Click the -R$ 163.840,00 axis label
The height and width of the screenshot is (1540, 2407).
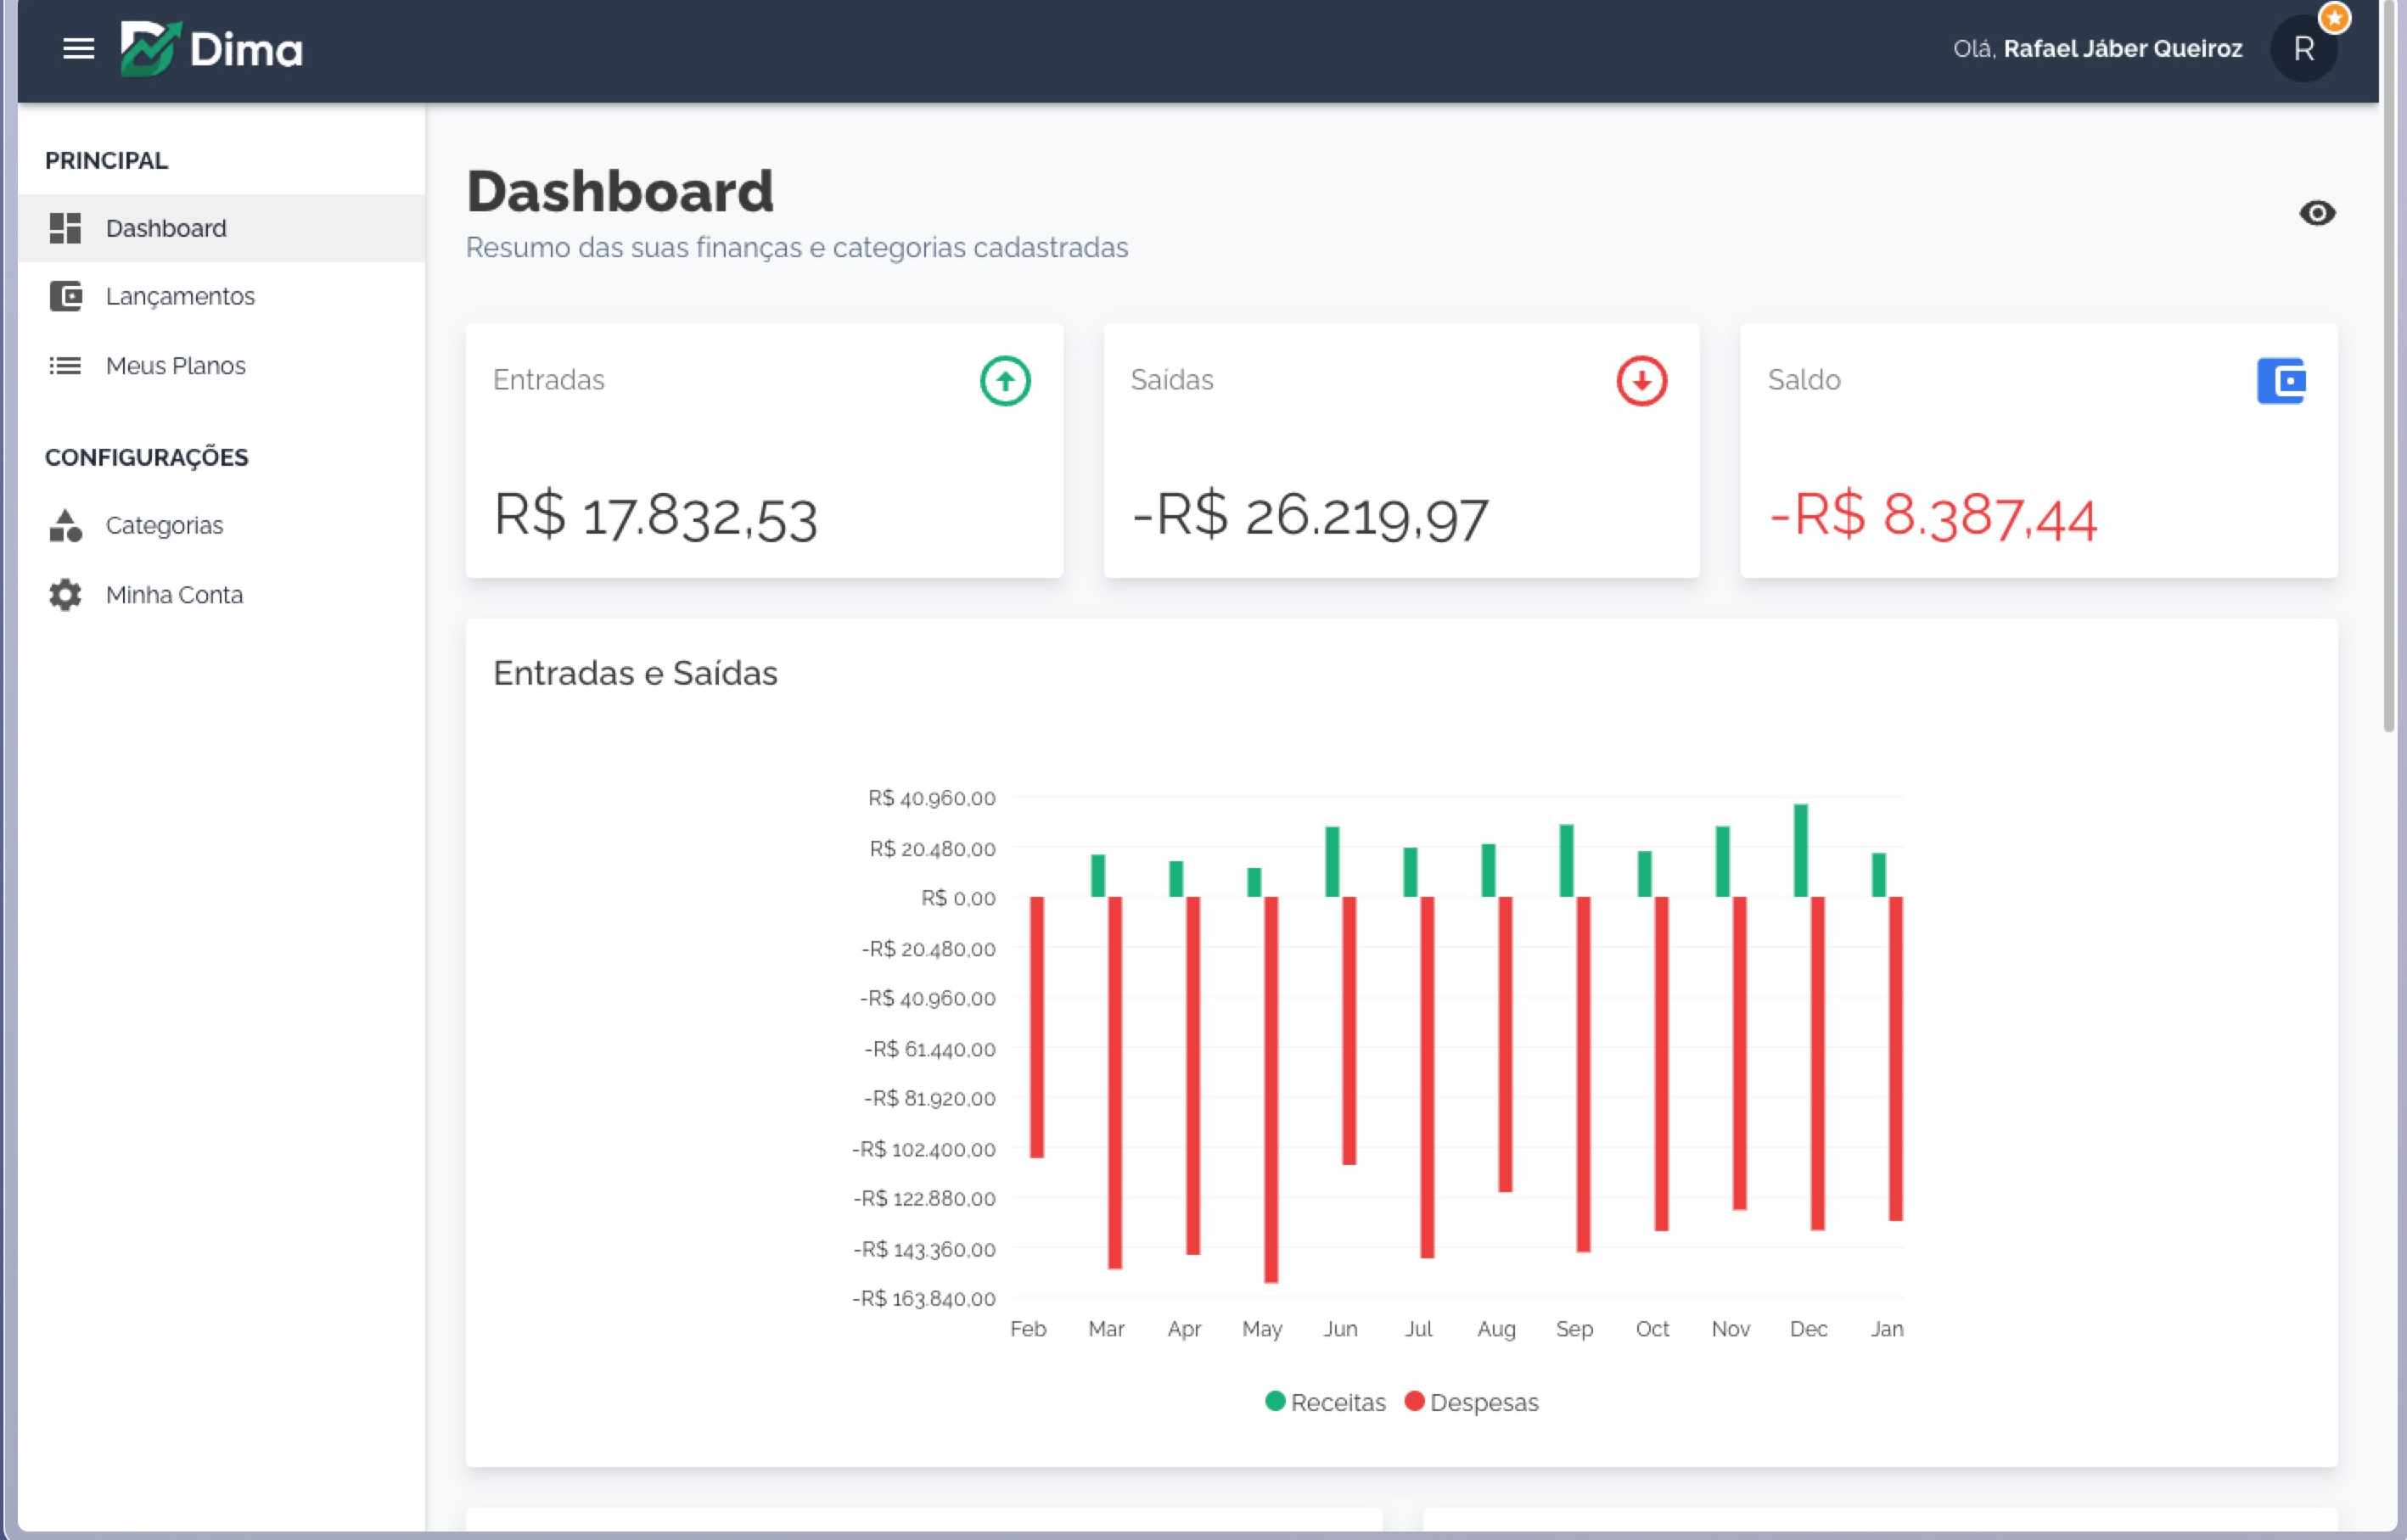pos(923,1298)
